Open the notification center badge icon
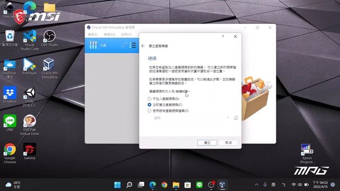The image size is (340, 191). [x=333, y=185]
